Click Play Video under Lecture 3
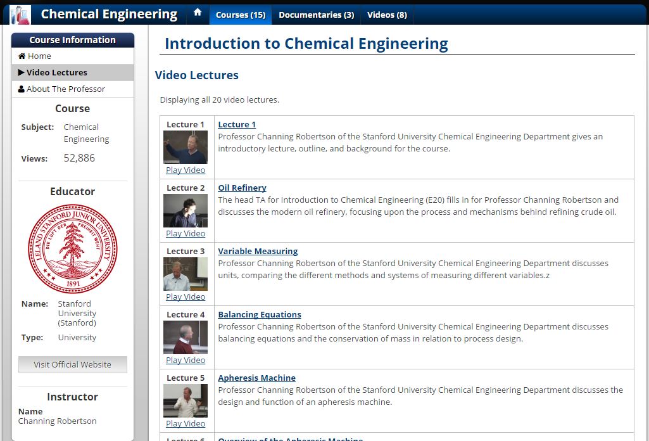This screenshot has width=649, height=441. click(186, 297)
